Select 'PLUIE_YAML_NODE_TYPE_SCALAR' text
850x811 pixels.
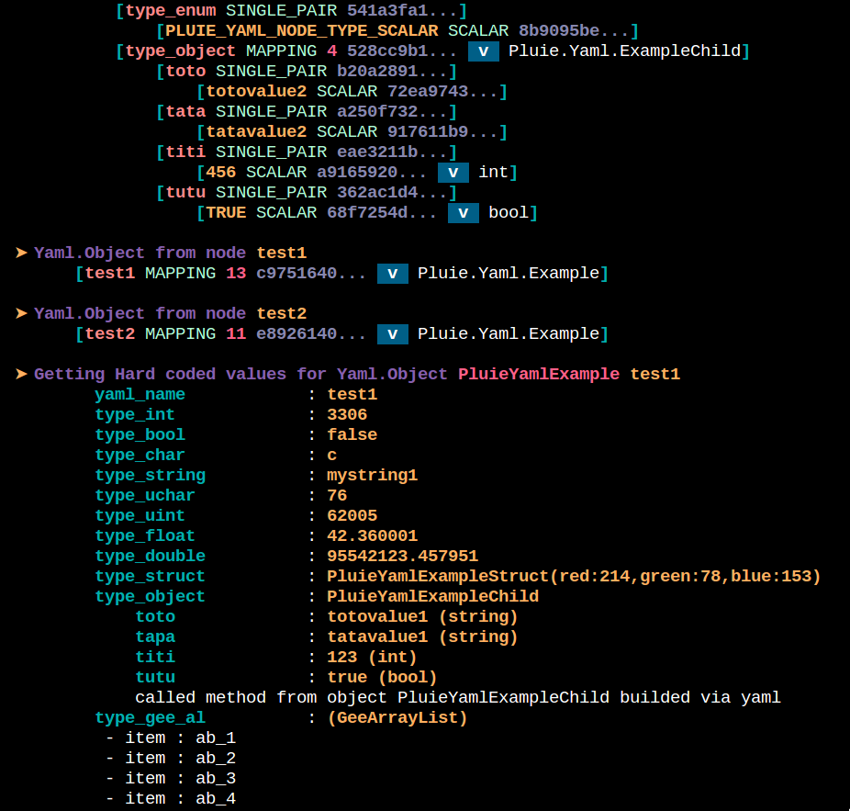[301, 31]
